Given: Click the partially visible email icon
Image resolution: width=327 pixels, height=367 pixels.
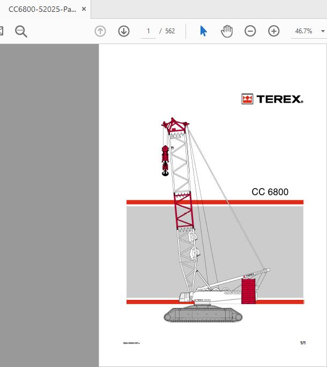Looking at the screenshot, I should [x=1, y=31].
